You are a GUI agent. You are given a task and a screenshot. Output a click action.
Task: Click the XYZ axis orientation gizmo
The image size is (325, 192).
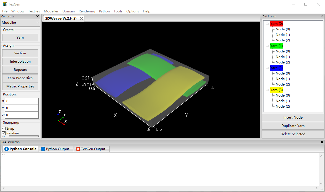click(x=62, y=118)
